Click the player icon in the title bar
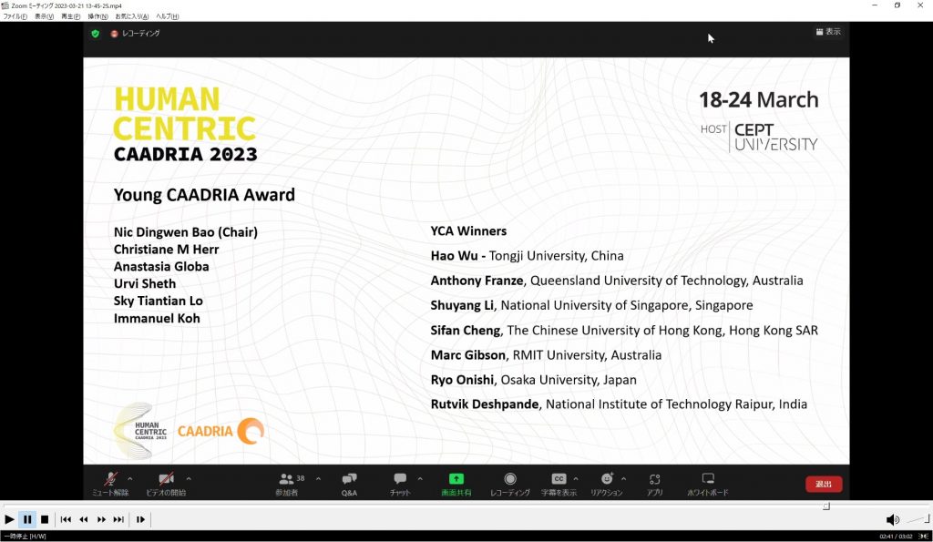 [x=5, y=5]
